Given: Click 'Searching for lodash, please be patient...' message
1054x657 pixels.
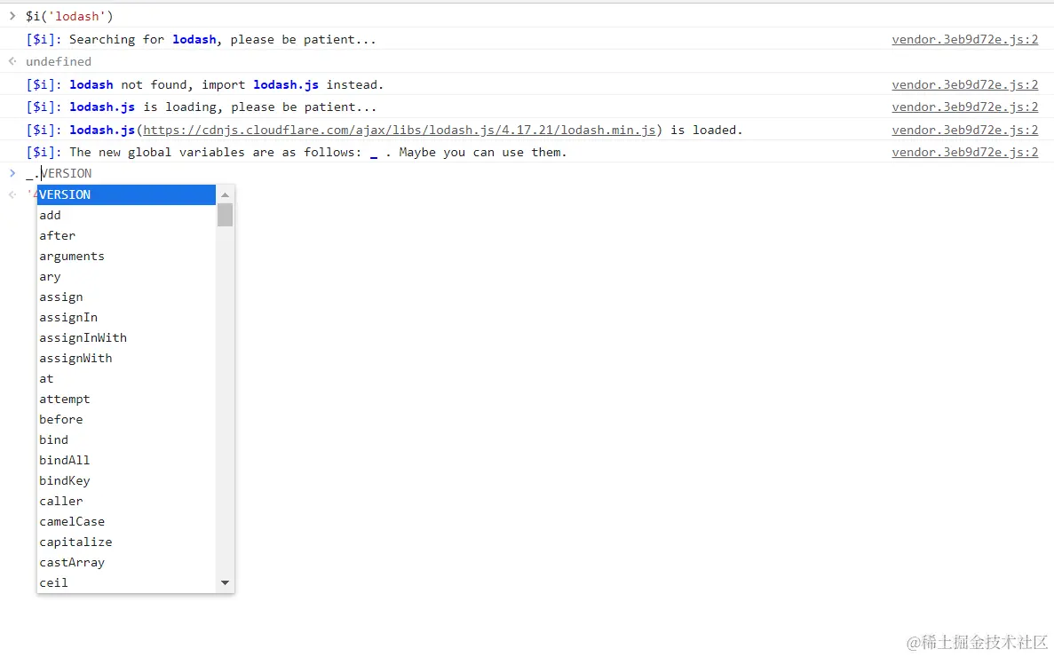Looking at the screenshot, I should [201, 40].
